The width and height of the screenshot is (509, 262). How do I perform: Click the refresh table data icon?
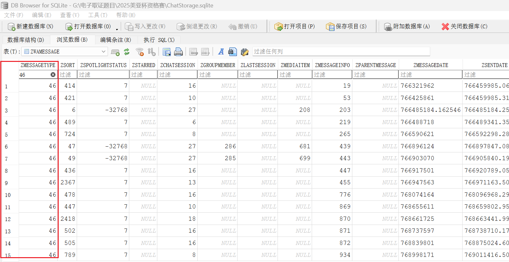127,52
